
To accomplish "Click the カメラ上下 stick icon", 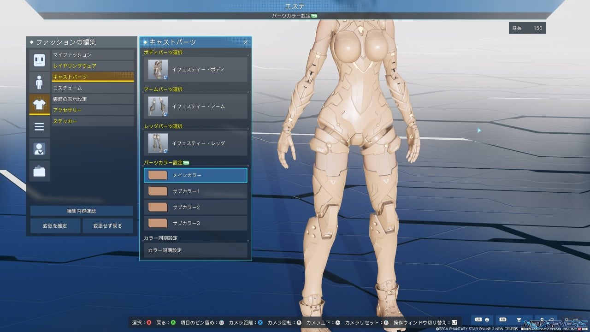I will coord(338,322).
